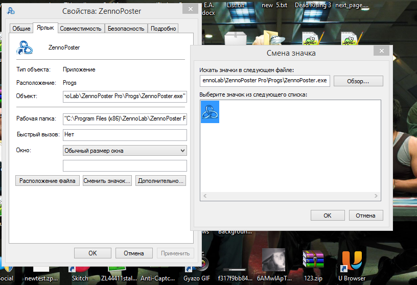Switch to the Подробно tab
Image resolution: width=417 pixels, height=285 pixels.
pos(163,29)
